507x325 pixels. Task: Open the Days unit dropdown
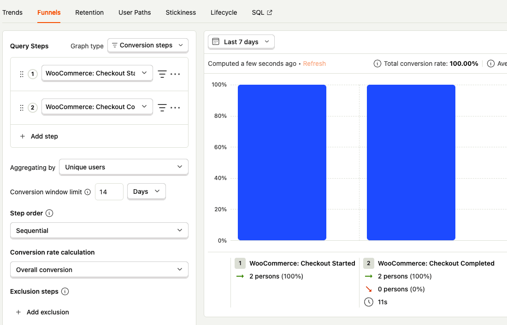[147, 192]
